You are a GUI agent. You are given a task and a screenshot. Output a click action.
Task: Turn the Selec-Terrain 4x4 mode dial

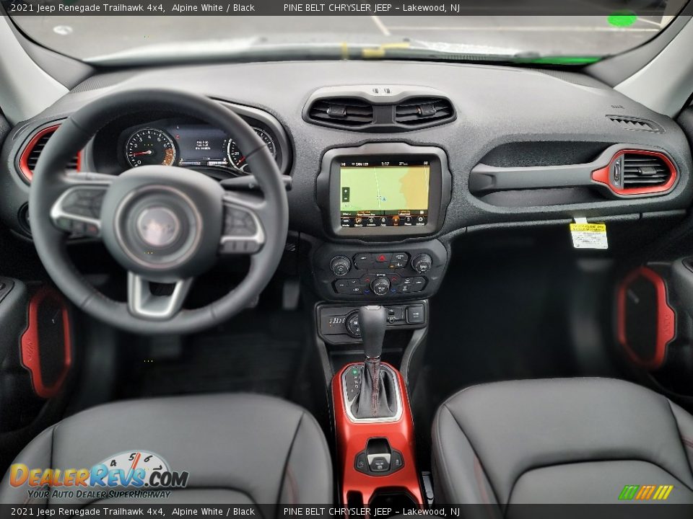(x=354, y=324)
